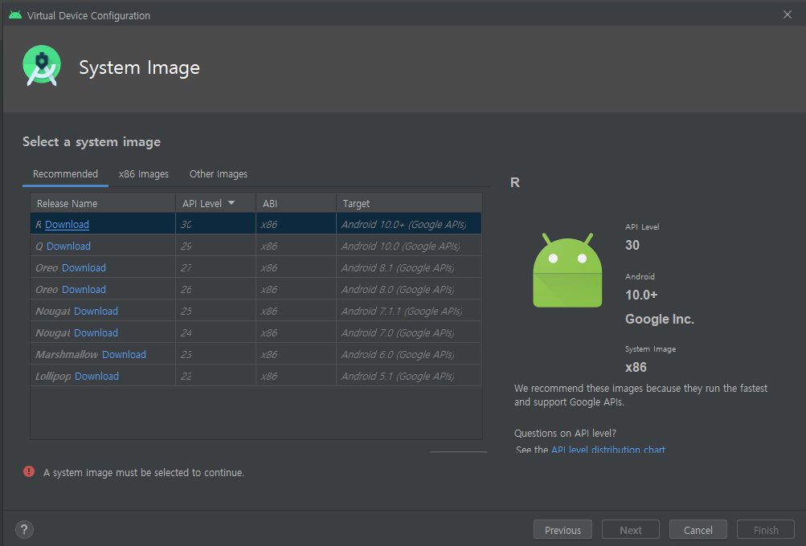Open the API level distribution chart link
Screen dimensions: 806x546
608,450
